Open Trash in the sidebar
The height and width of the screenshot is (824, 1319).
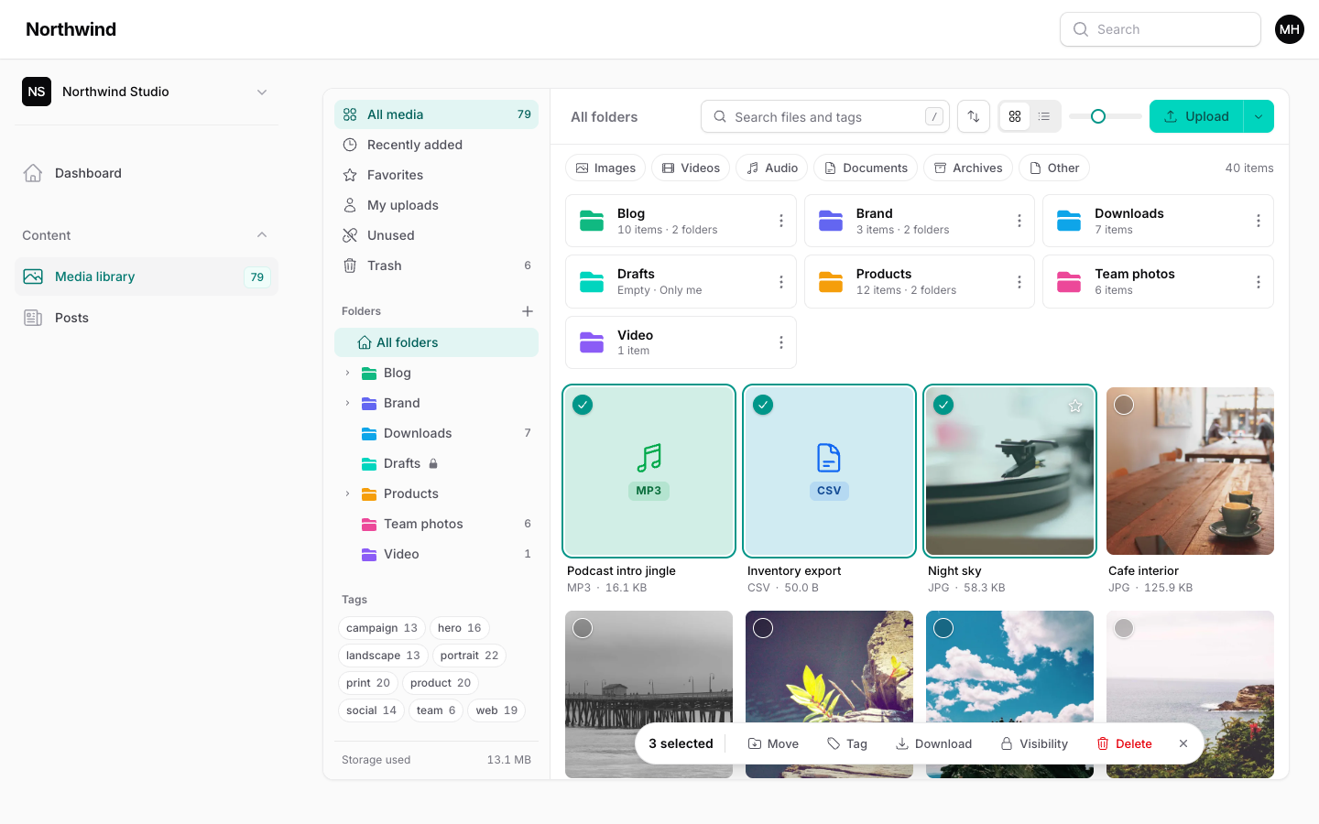click(436, 266)
